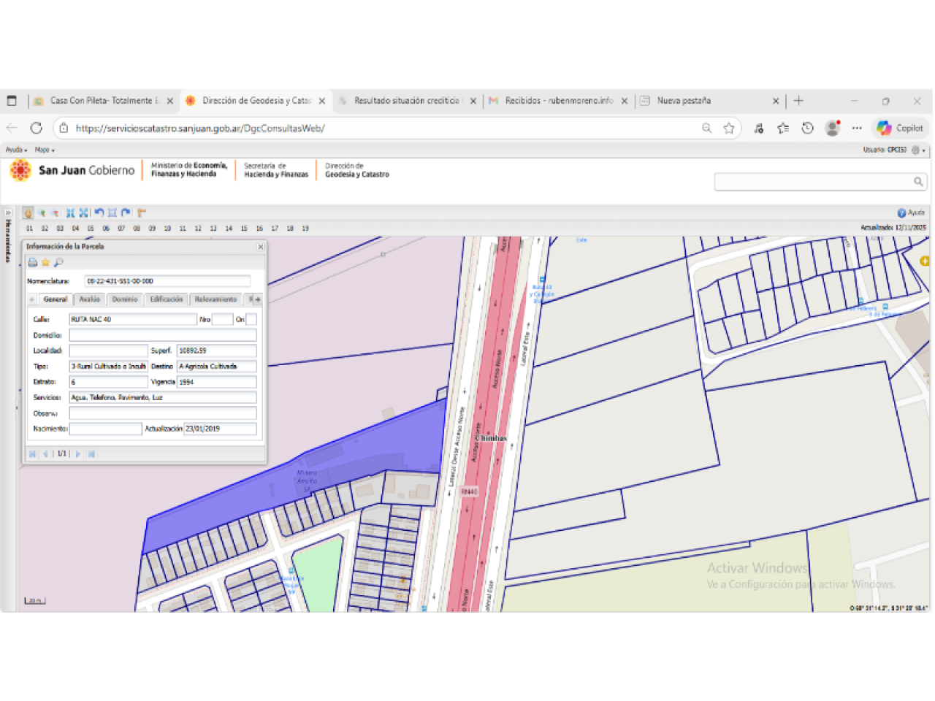Switch to the Dominio tab

pyautogui.click(x=125, y=299)
